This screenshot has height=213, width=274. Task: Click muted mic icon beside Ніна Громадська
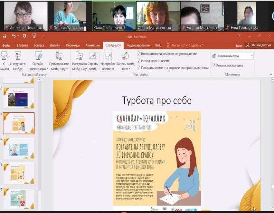pos(228,27)
